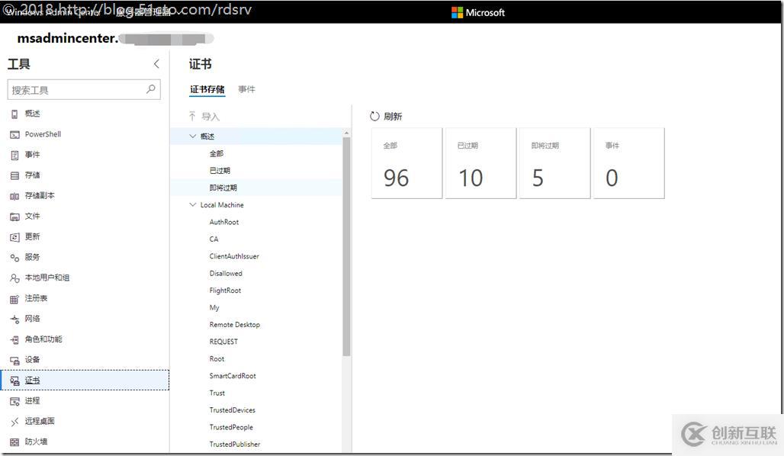Open the 更新 (Updates) tool
The width and height of the screenshot is (784, 456).
point(34,236)
